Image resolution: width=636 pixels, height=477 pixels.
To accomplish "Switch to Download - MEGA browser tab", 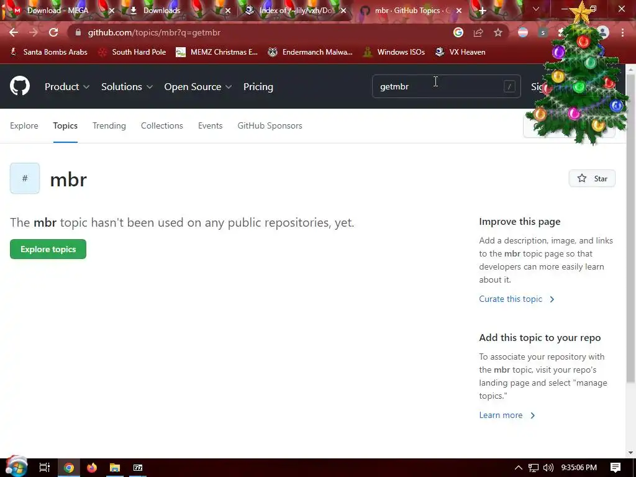I will (58, 11).
